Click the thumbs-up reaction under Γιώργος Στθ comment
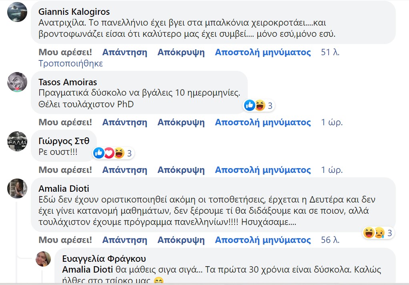This screenshot has height=285, width=409. click(x=98, y=153)
